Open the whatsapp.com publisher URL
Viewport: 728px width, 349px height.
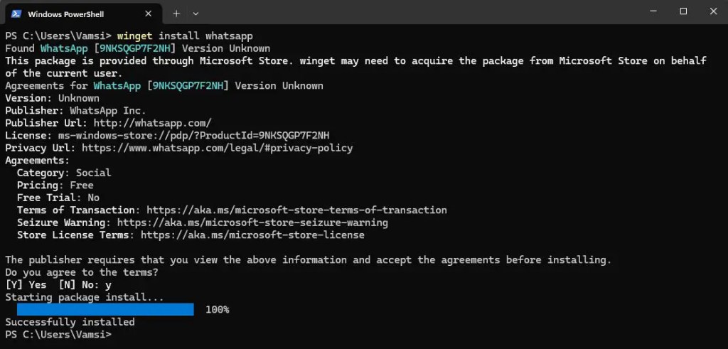click(153, 123)
